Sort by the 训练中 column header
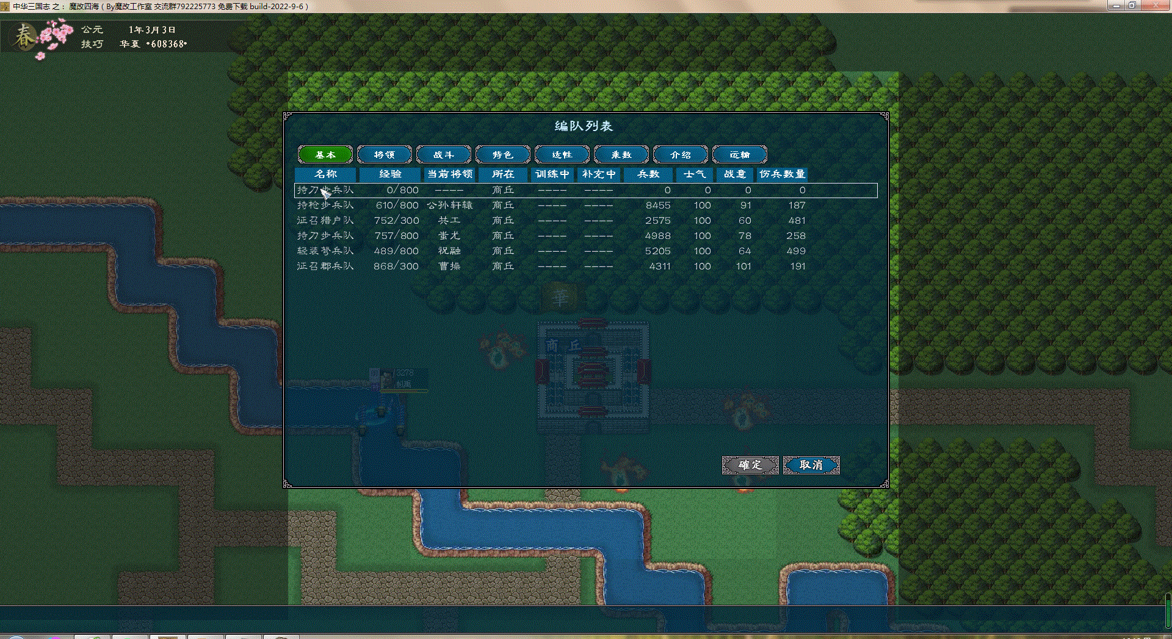 (552, 174)
